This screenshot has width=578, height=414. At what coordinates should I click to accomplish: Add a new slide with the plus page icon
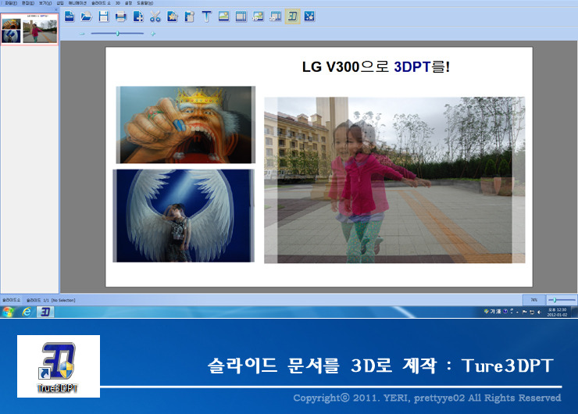138,16
